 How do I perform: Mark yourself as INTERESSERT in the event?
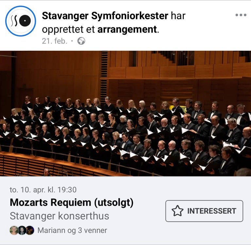(204, 211)
